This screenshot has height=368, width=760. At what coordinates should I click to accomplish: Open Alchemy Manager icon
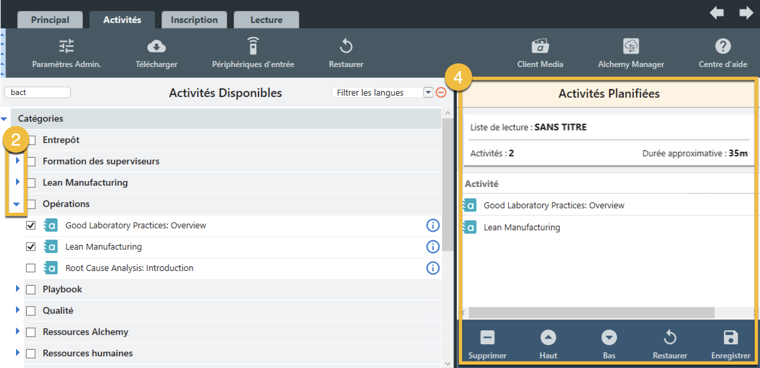click(631, 46)
